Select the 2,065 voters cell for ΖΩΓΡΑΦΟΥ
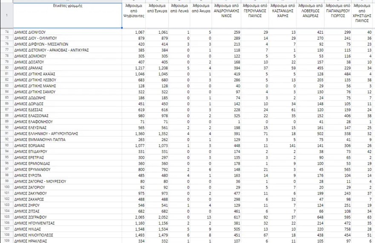 [134, 217]
